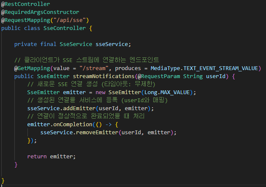Viewport: 266px width, 187px height.
Task: Click the "/api/sse" string literal
Action: 70,20
